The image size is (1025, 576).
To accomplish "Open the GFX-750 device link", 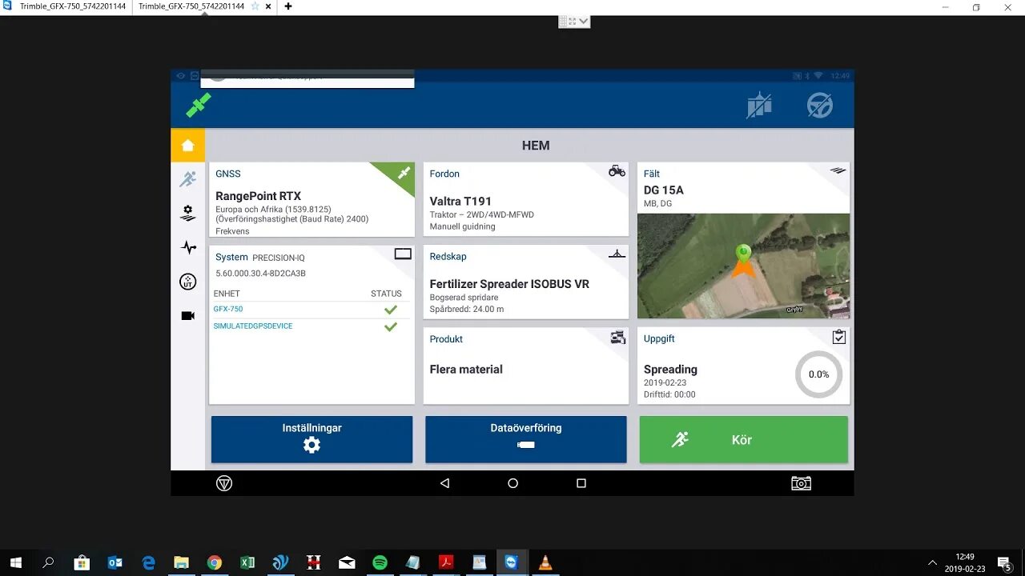I will pos(228,309).
